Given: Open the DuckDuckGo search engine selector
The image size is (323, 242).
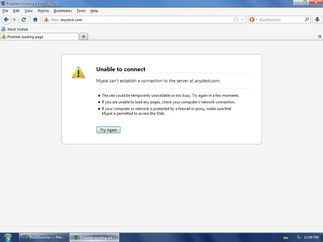Looking at the screenshot, I should pyautogui.click(x=253, y=20).
